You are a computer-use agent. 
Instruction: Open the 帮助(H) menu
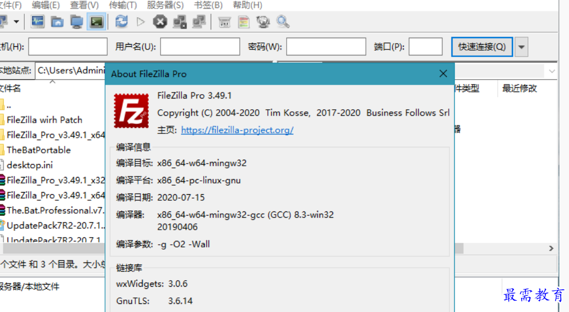click(247, 5)
